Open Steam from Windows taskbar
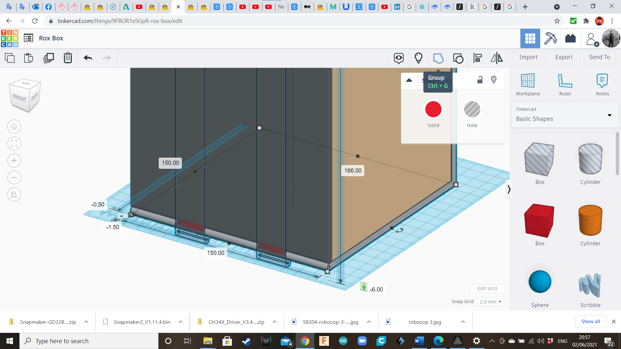The width and height of the screenshot is (621, 349). coord(246,341)
